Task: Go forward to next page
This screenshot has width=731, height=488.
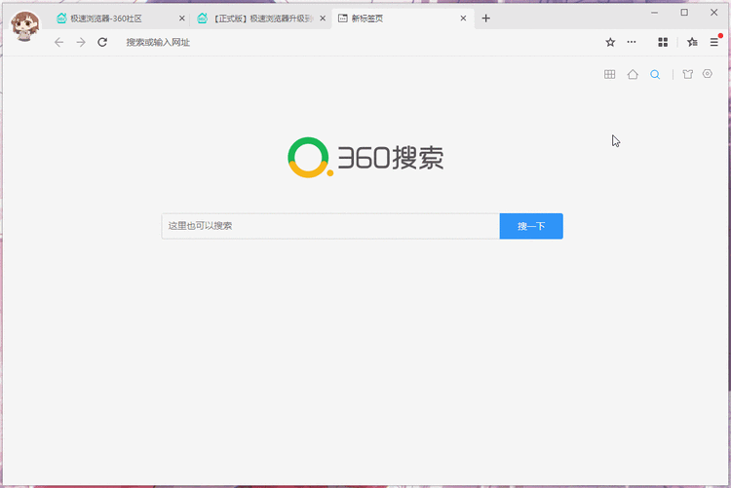Action: [81, 43]
